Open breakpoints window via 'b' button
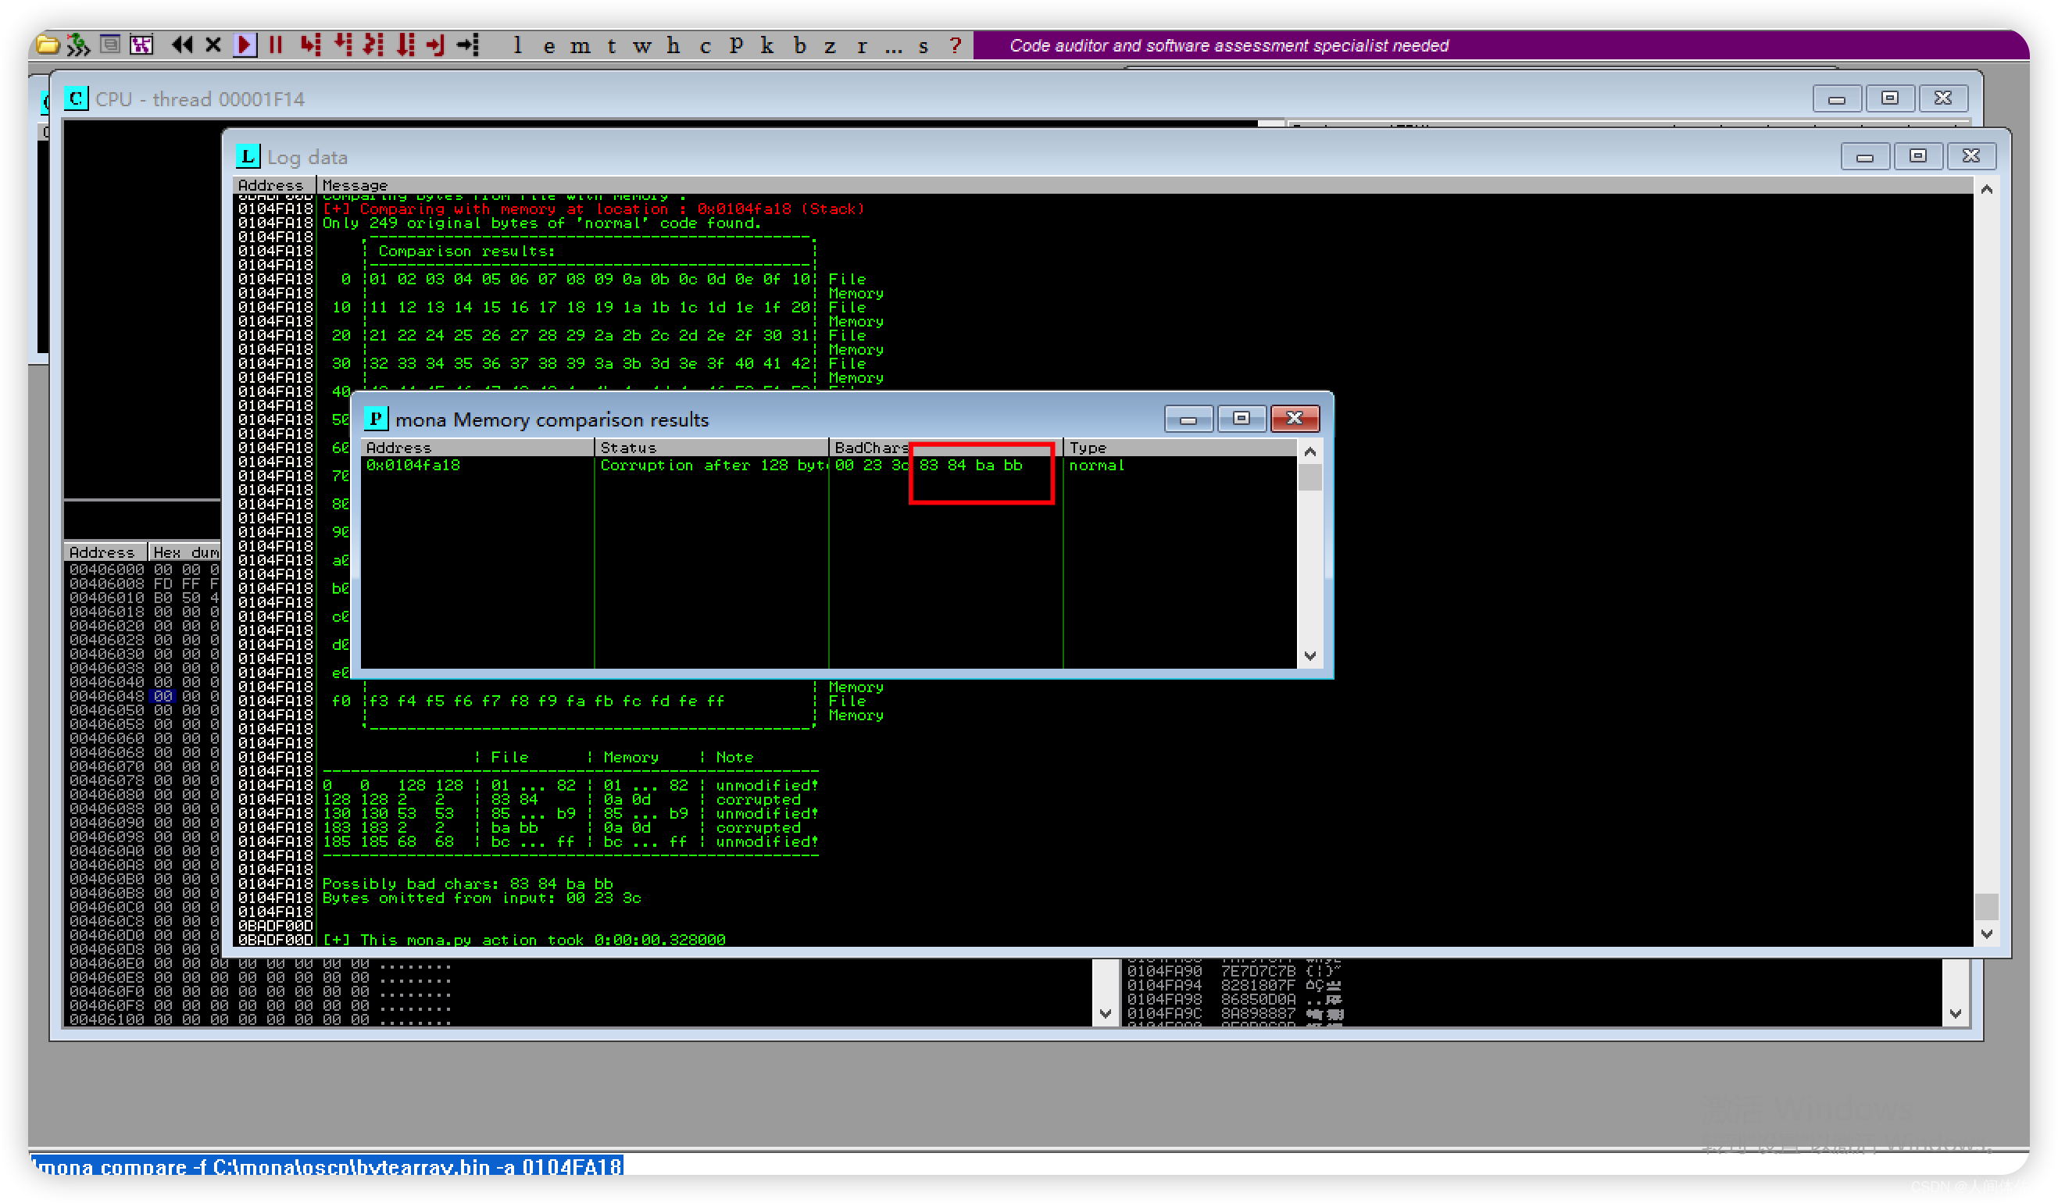Image resolution: width=2058 pixels, height=1203 pixels. pyautogui.click(x=799, y=46)
